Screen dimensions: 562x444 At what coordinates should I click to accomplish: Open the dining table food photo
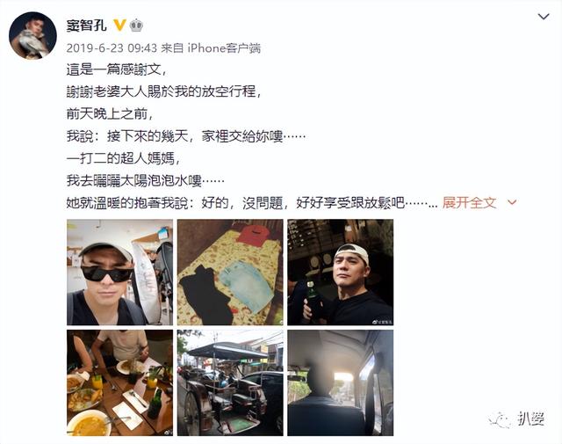point(119,382)
